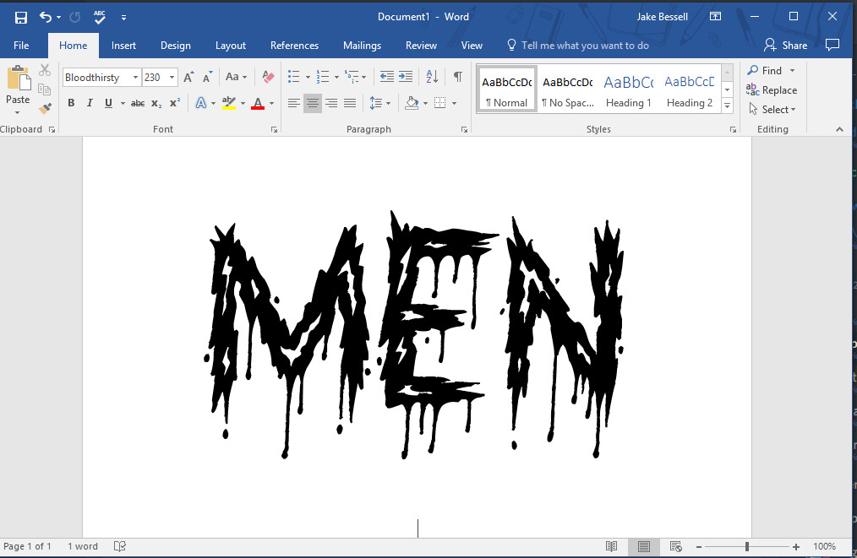
Task: Click the Save icon in title bar
Action: (20, 17)
